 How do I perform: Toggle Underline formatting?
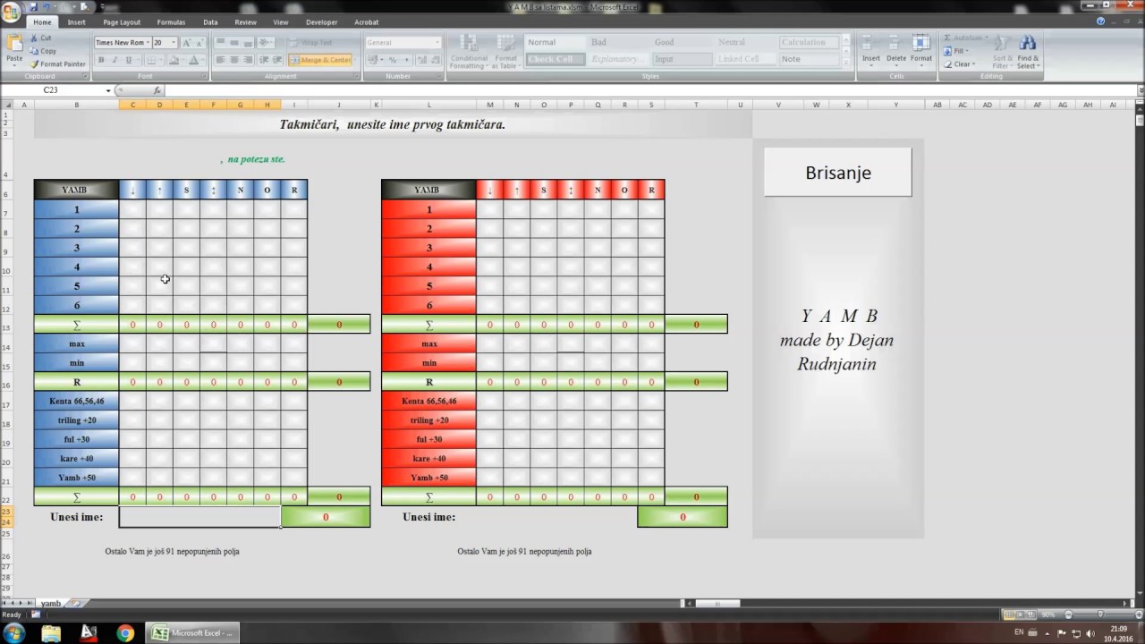click(x=129, y=60)
